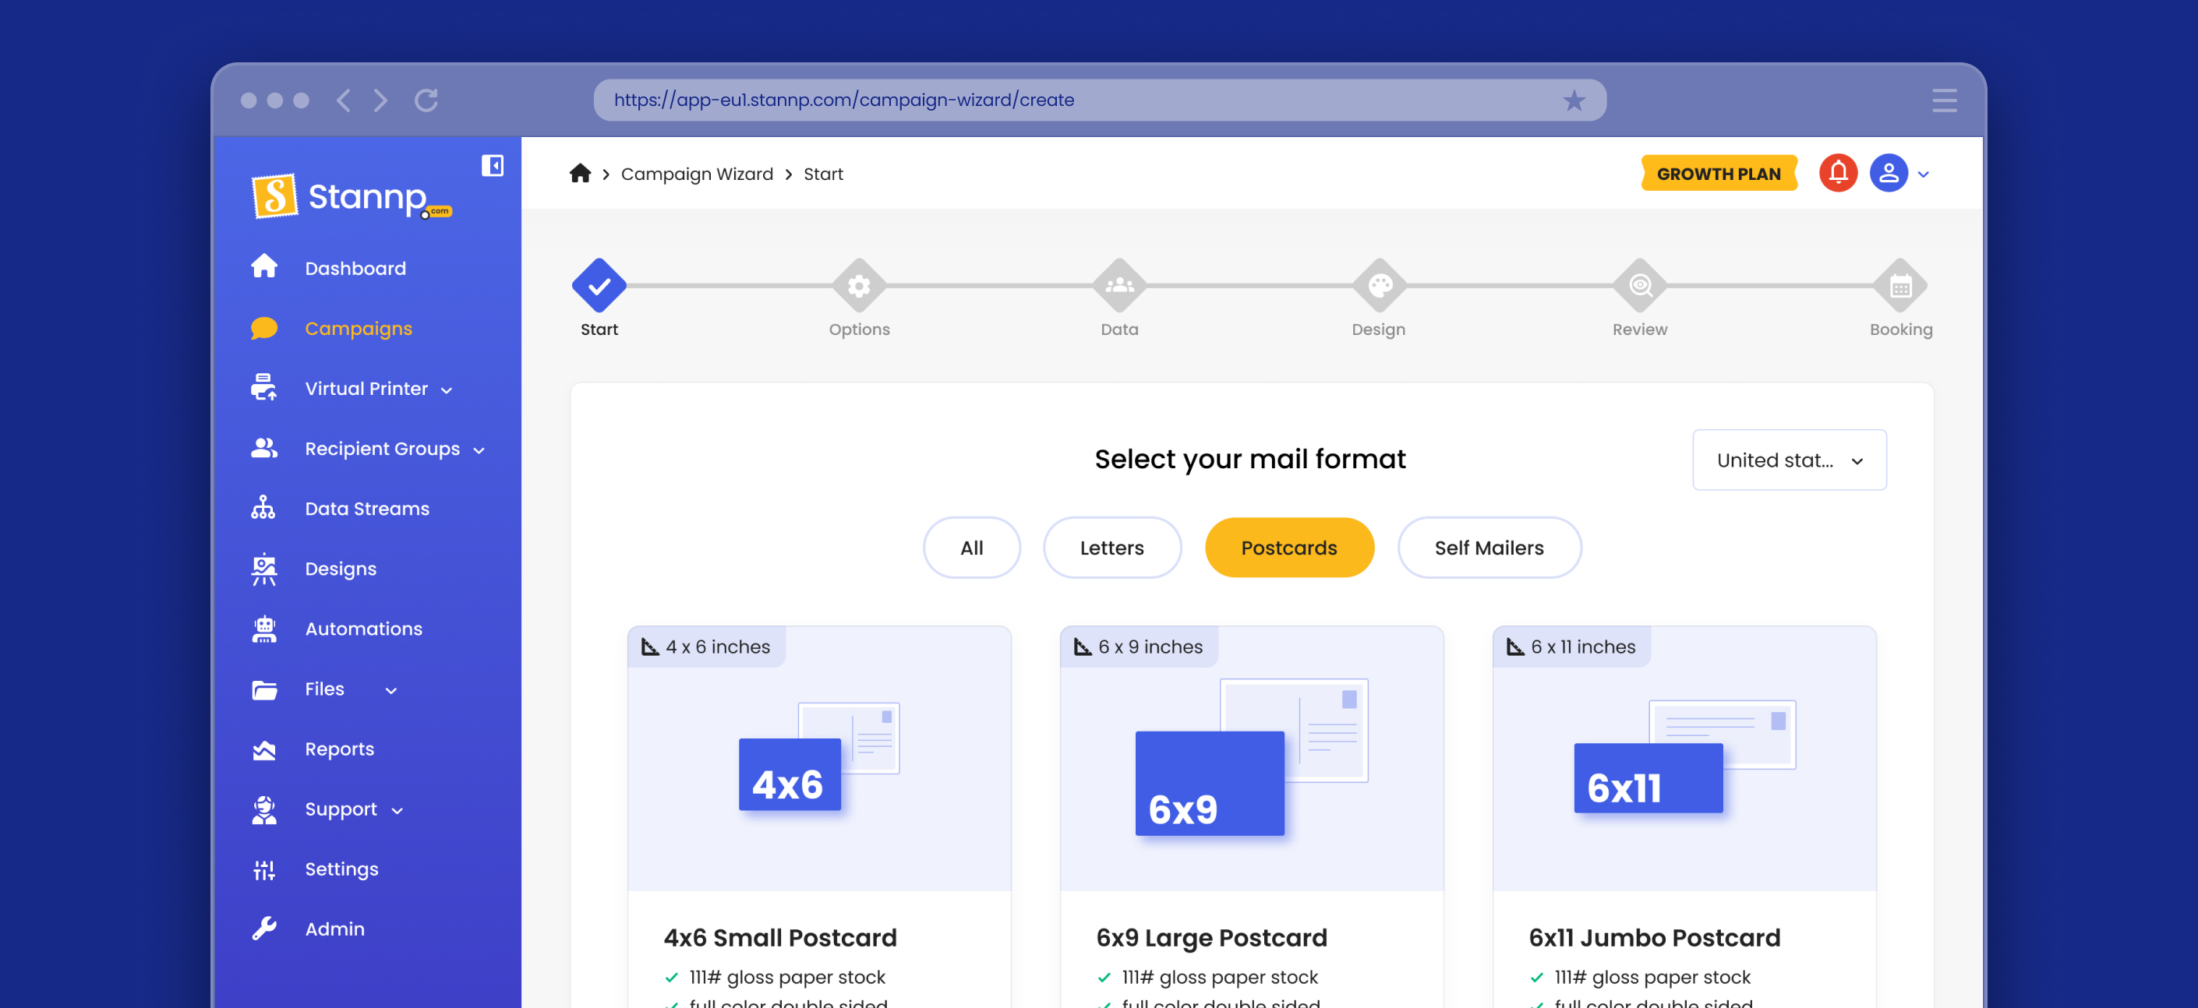2198x1008 pixels.
Task: Click the Campaign Wizard breadcrumb link
Action: [696, 174]
